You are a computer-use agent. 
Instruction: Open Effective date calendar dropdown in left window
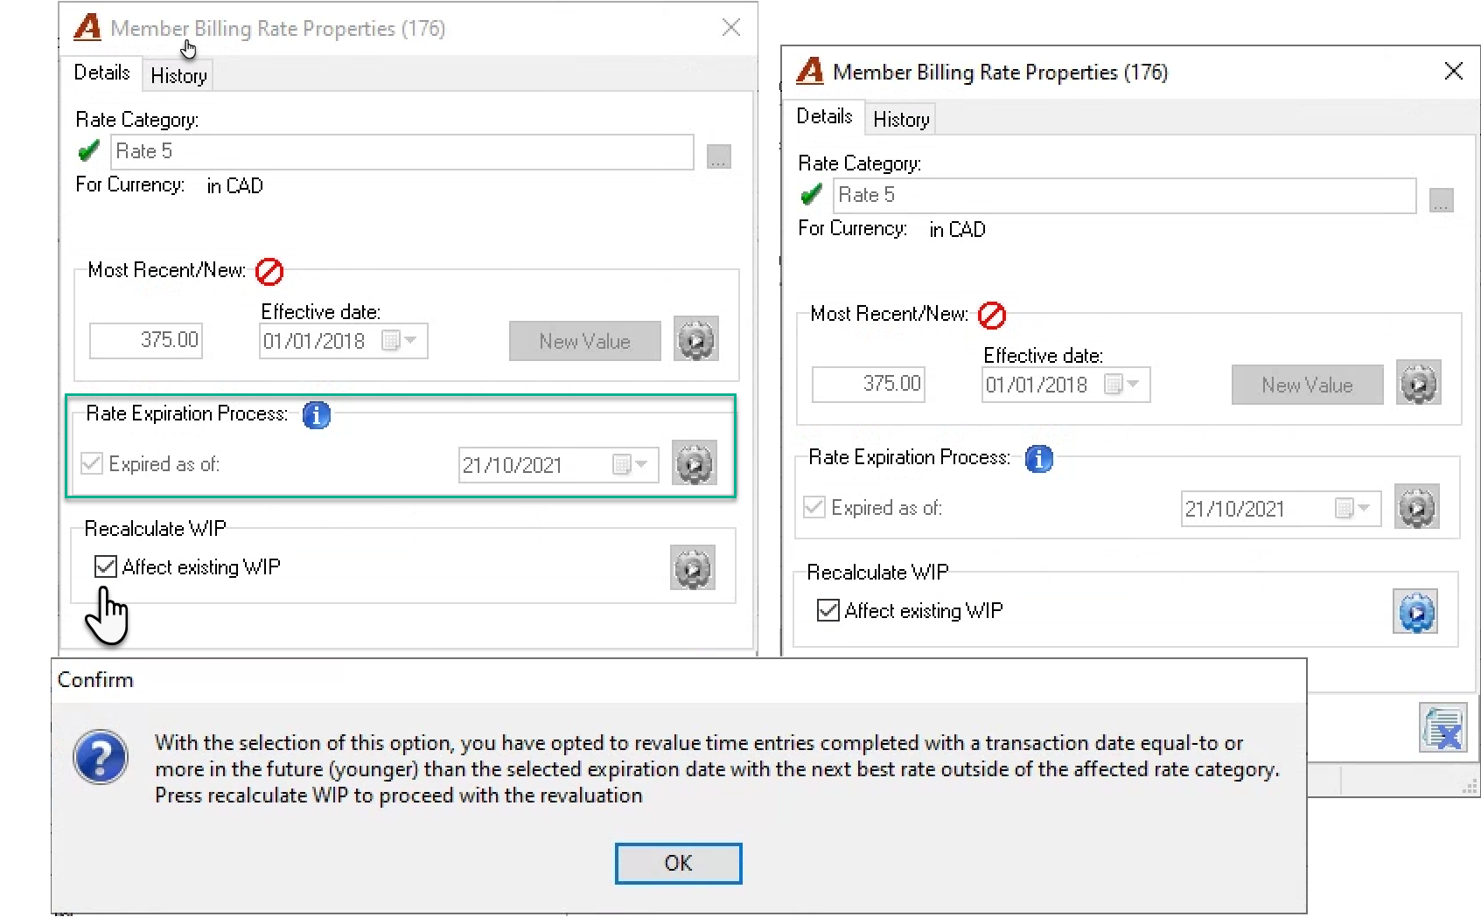400,341
